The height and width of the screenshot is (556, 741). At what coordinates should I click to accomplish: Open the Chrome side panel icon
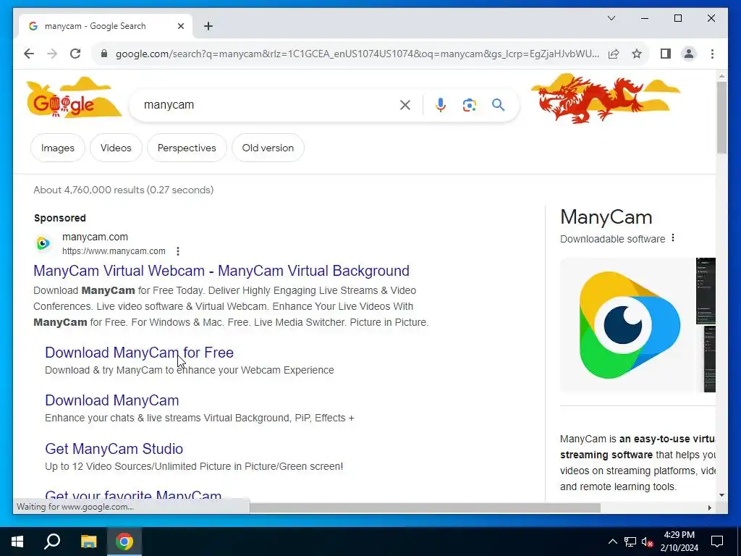point(666,54)
